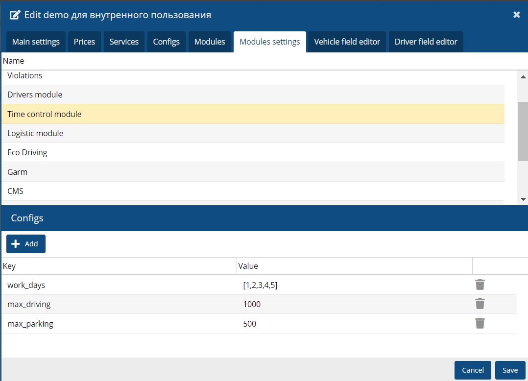Delete the max_driving config row
This screenshot has height=381, width=528.
[480, 304]
